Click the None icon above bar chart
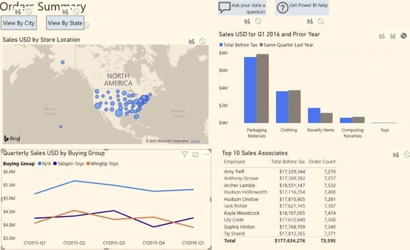This screenshot has height=250, width=410. [x=403, y=36]
